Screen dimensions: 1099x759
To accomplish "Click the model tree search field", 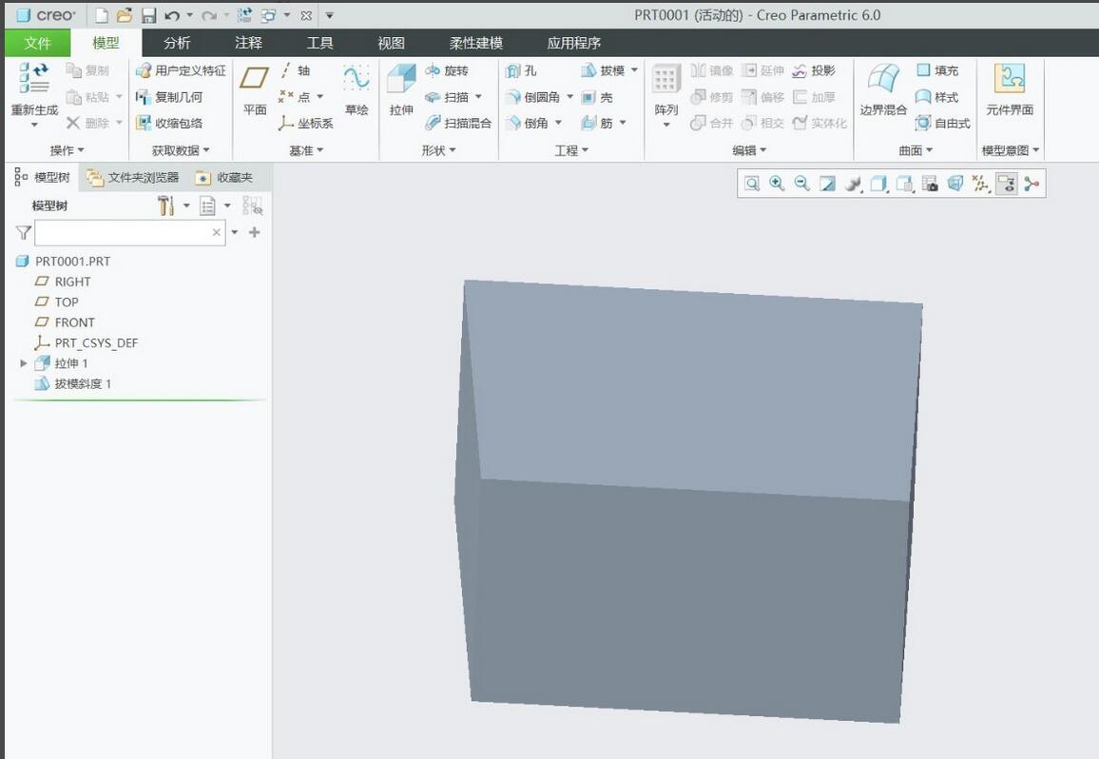I will pos(129,233).
